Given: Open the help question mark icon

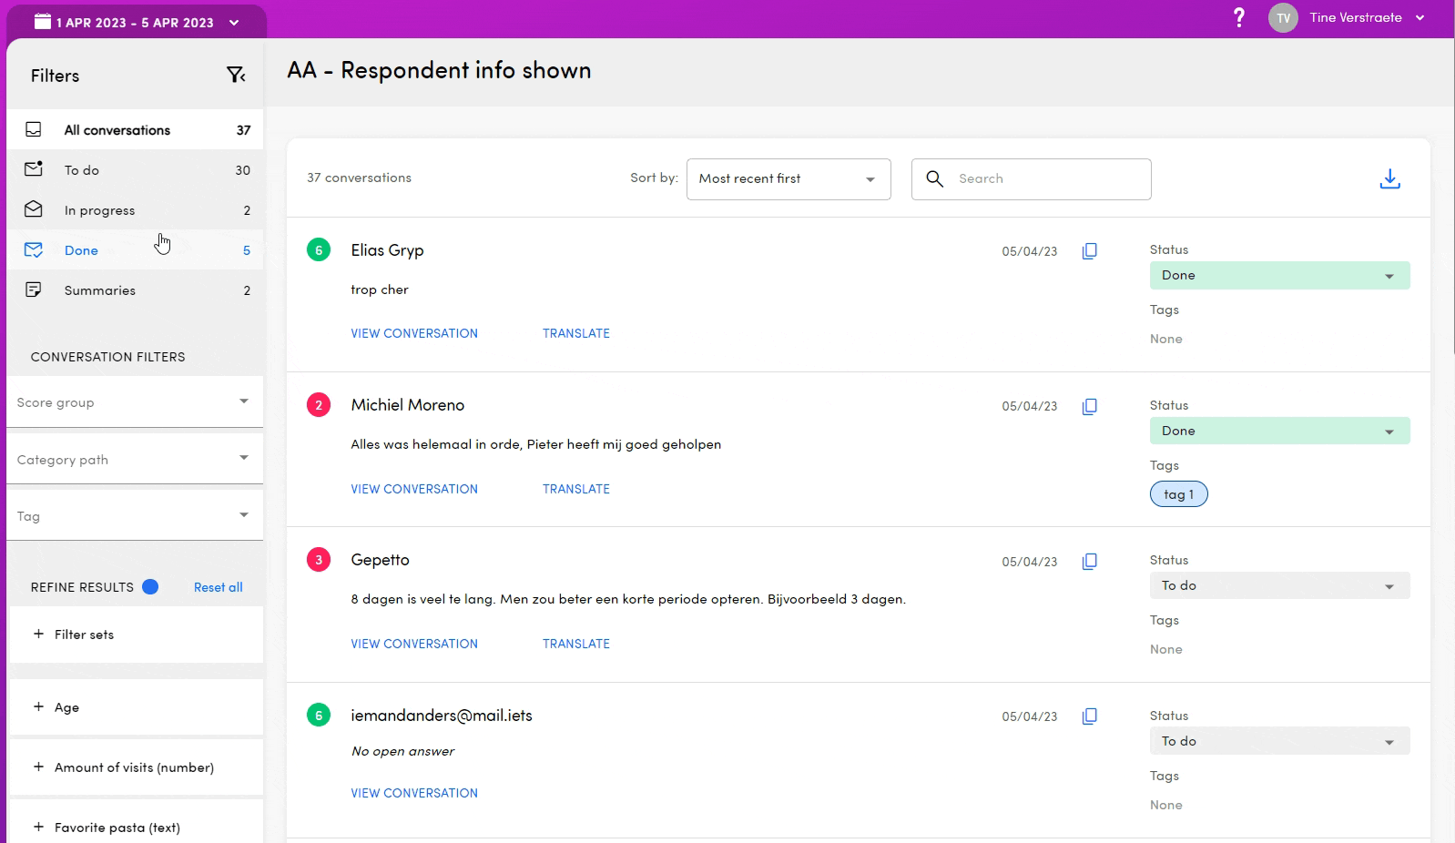Looking at the screenshot, I should (1238, 17).
